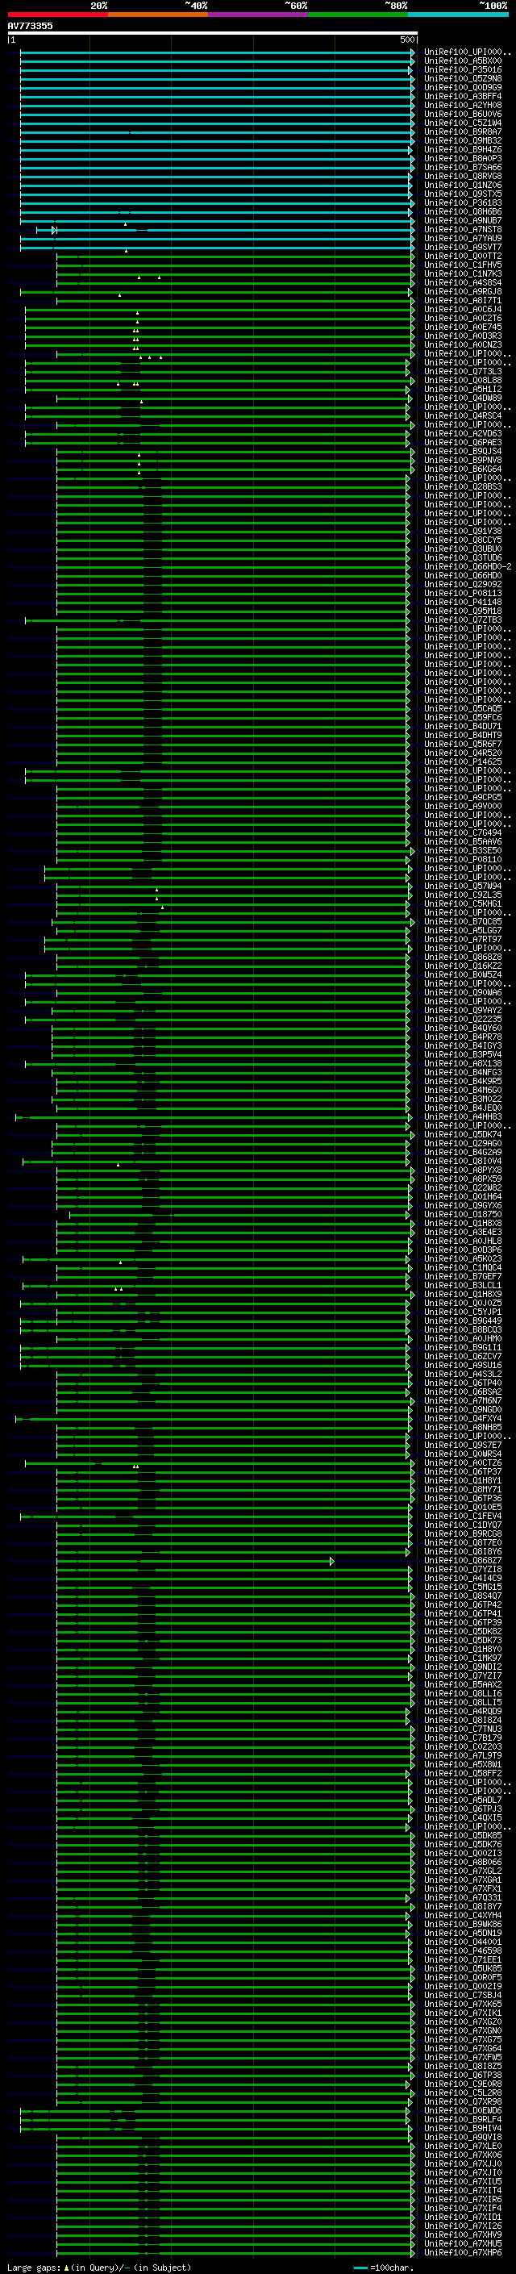The height and width of the screenshot is (2274, 516).
Task: Click hit label UniRef100_Q71EE1
Action: (463, 1959)
